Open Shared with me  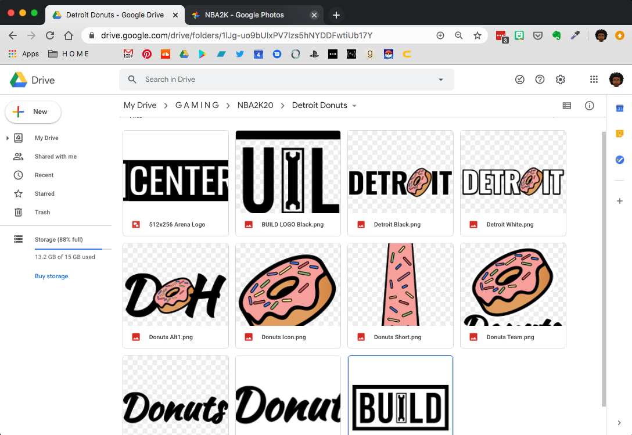56,156
